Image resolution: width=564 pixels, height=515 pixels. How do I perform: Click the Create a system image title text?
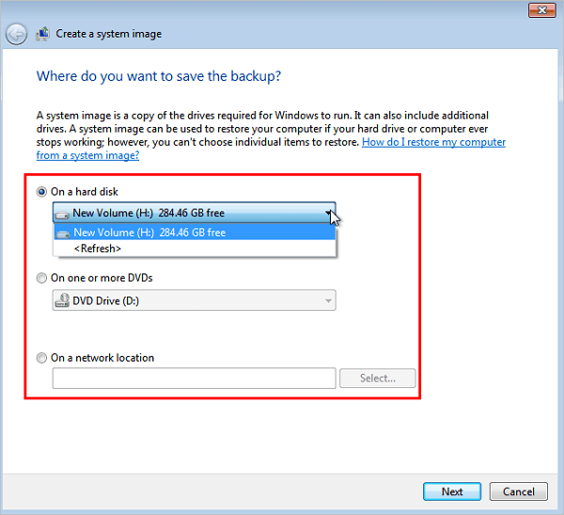click(109, 34)
